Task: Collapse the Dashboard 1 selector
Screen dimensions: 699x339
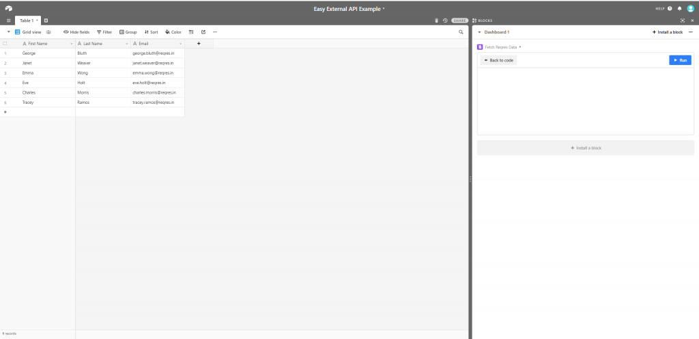Action: coord(479,32)
